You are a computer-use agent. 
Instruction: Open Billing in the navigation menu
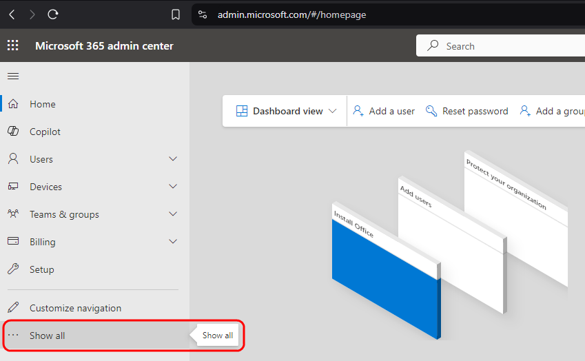pyautogui.click(x=43, y=242)
